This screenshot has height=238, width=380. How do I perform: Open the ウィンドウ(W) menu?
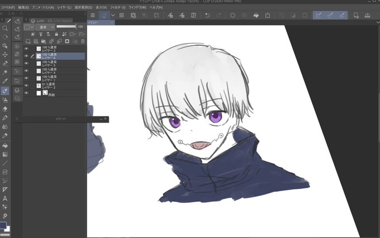[x=137, y=7]
